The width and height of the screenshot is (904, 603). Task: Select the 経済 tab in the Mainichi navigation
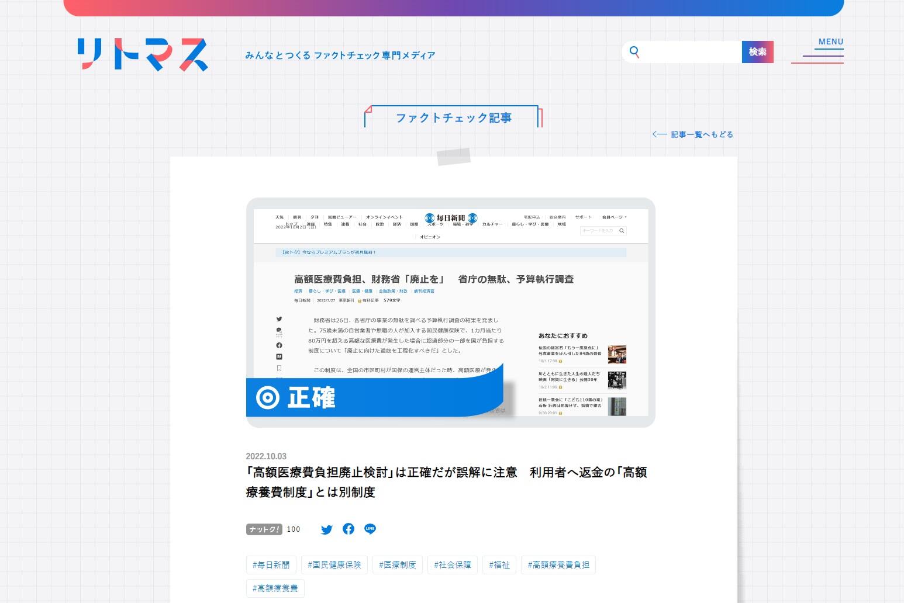(x=396, y=224)
